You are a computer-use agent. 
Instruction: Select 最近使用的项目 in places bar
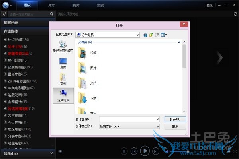coord(63,47)
